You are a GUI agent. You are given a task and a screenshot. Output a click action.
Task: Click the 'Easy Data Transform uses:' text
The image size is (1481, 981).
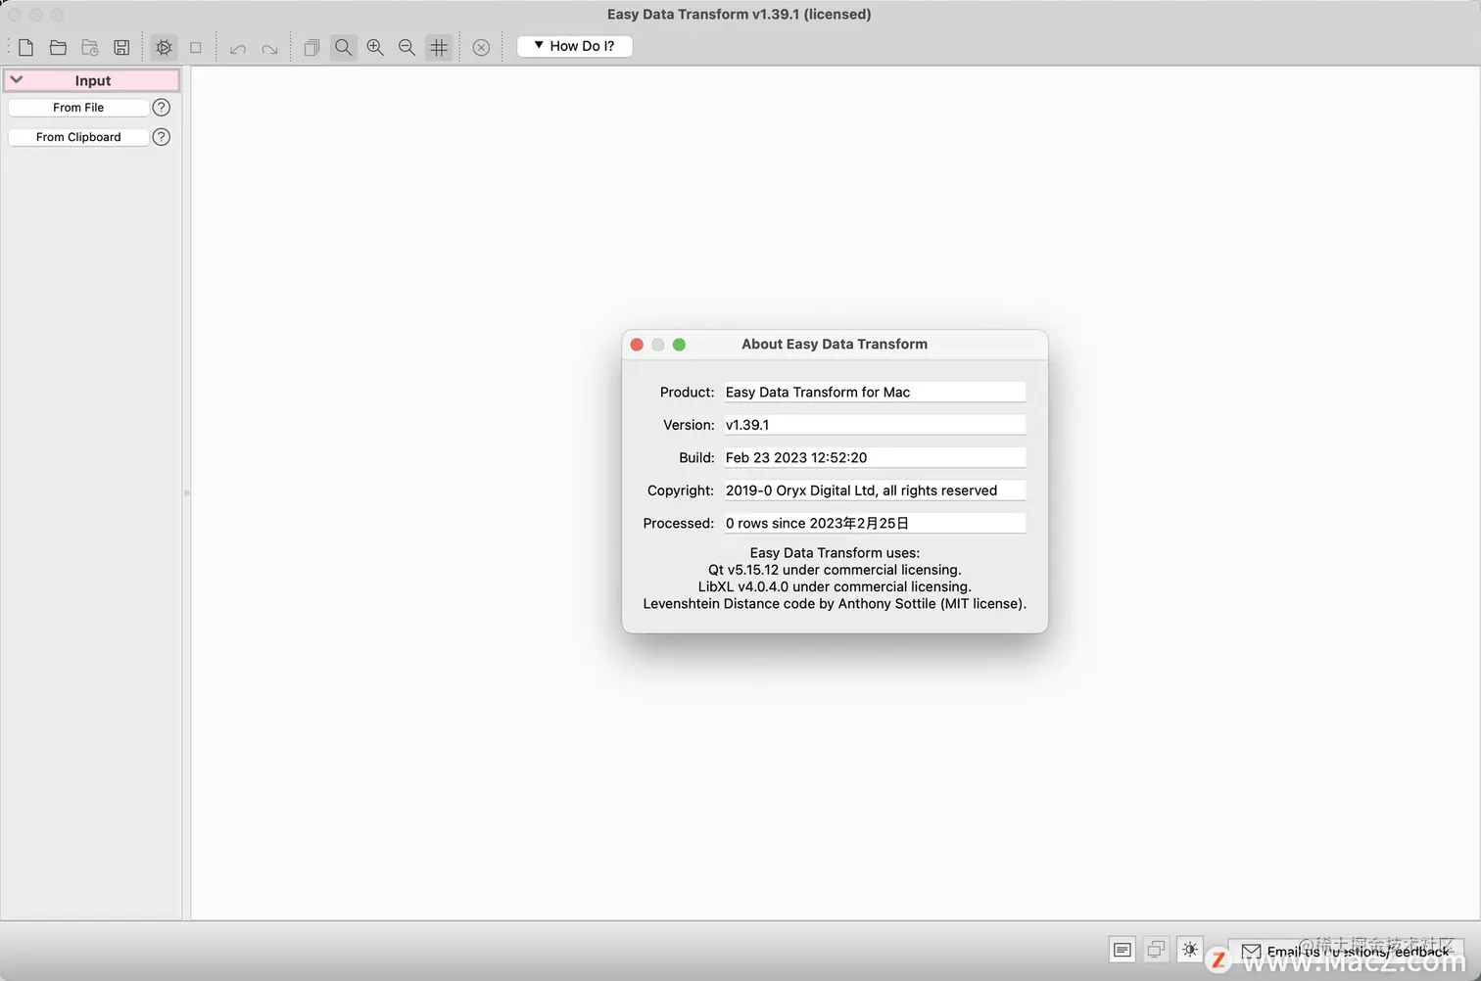pyautogui.click(x=835, y=553)
